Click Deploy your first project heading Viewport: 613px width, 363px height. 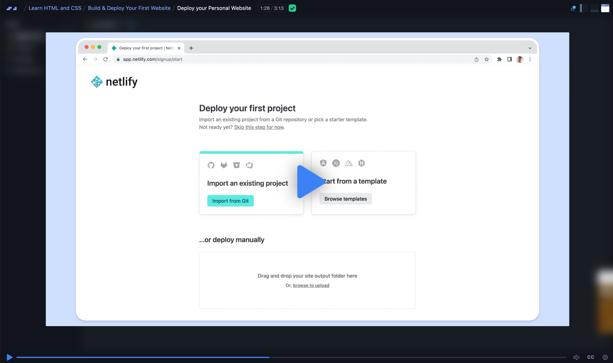click(247, 108)
